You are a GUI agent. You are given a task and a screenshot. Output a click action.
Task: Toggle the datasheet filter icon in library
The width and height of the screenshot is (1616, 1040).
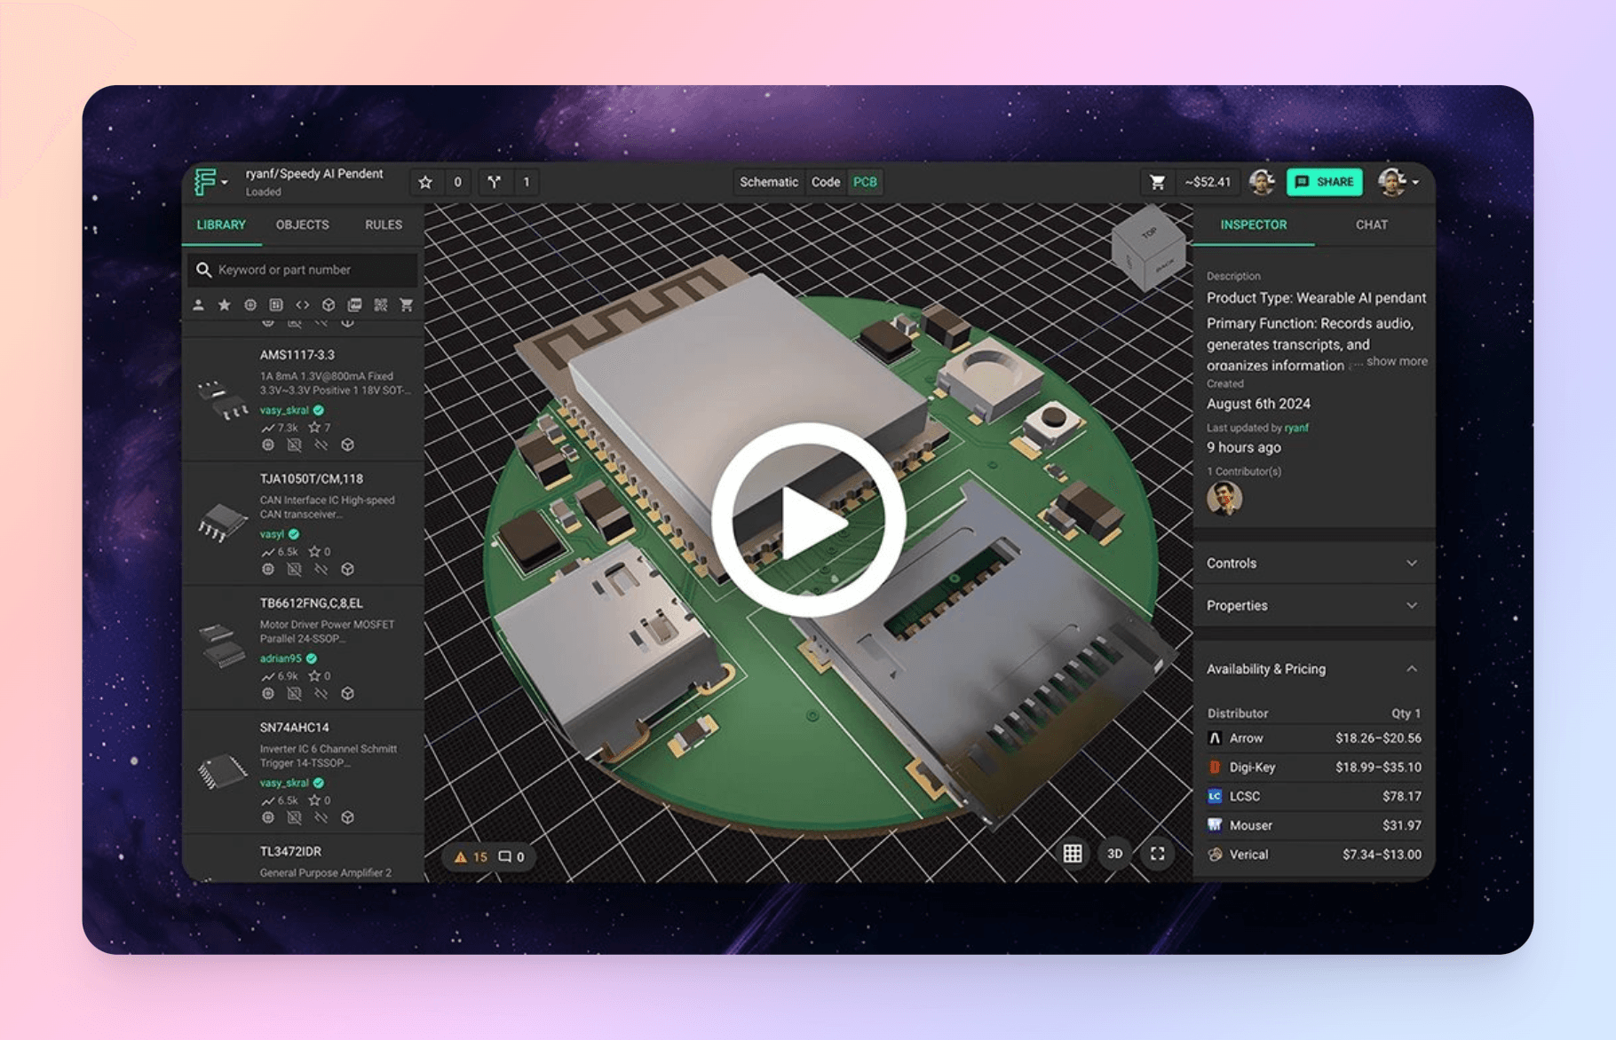(x=354, y=305)
